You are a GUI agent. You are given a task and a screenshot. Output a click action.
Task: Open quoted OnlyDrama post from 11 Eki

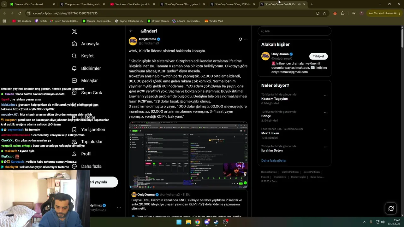point(188,204)
